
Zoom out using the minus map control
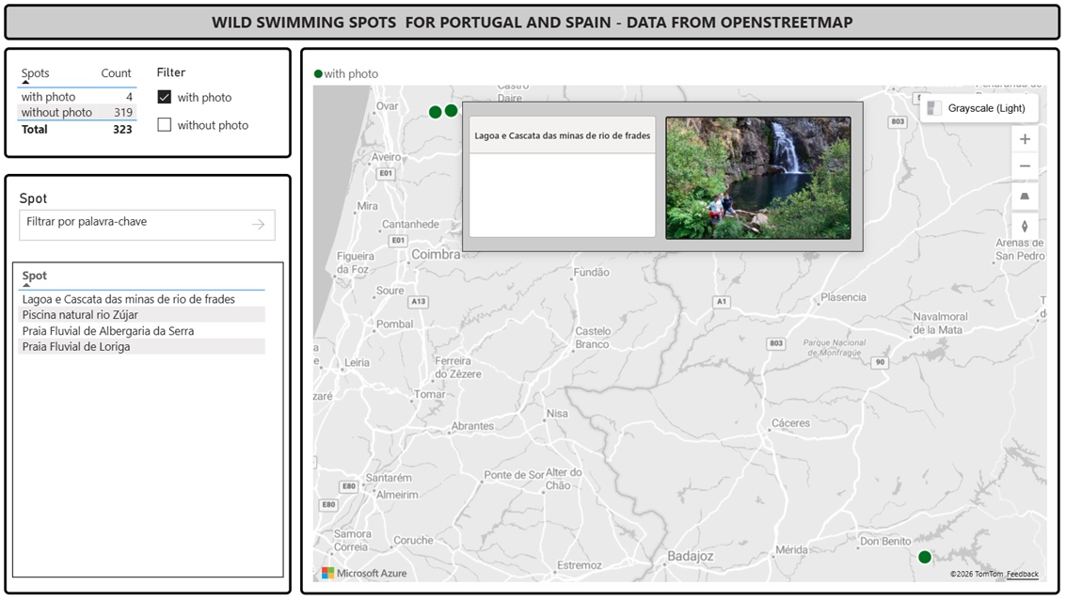[x=1026, y=166]
